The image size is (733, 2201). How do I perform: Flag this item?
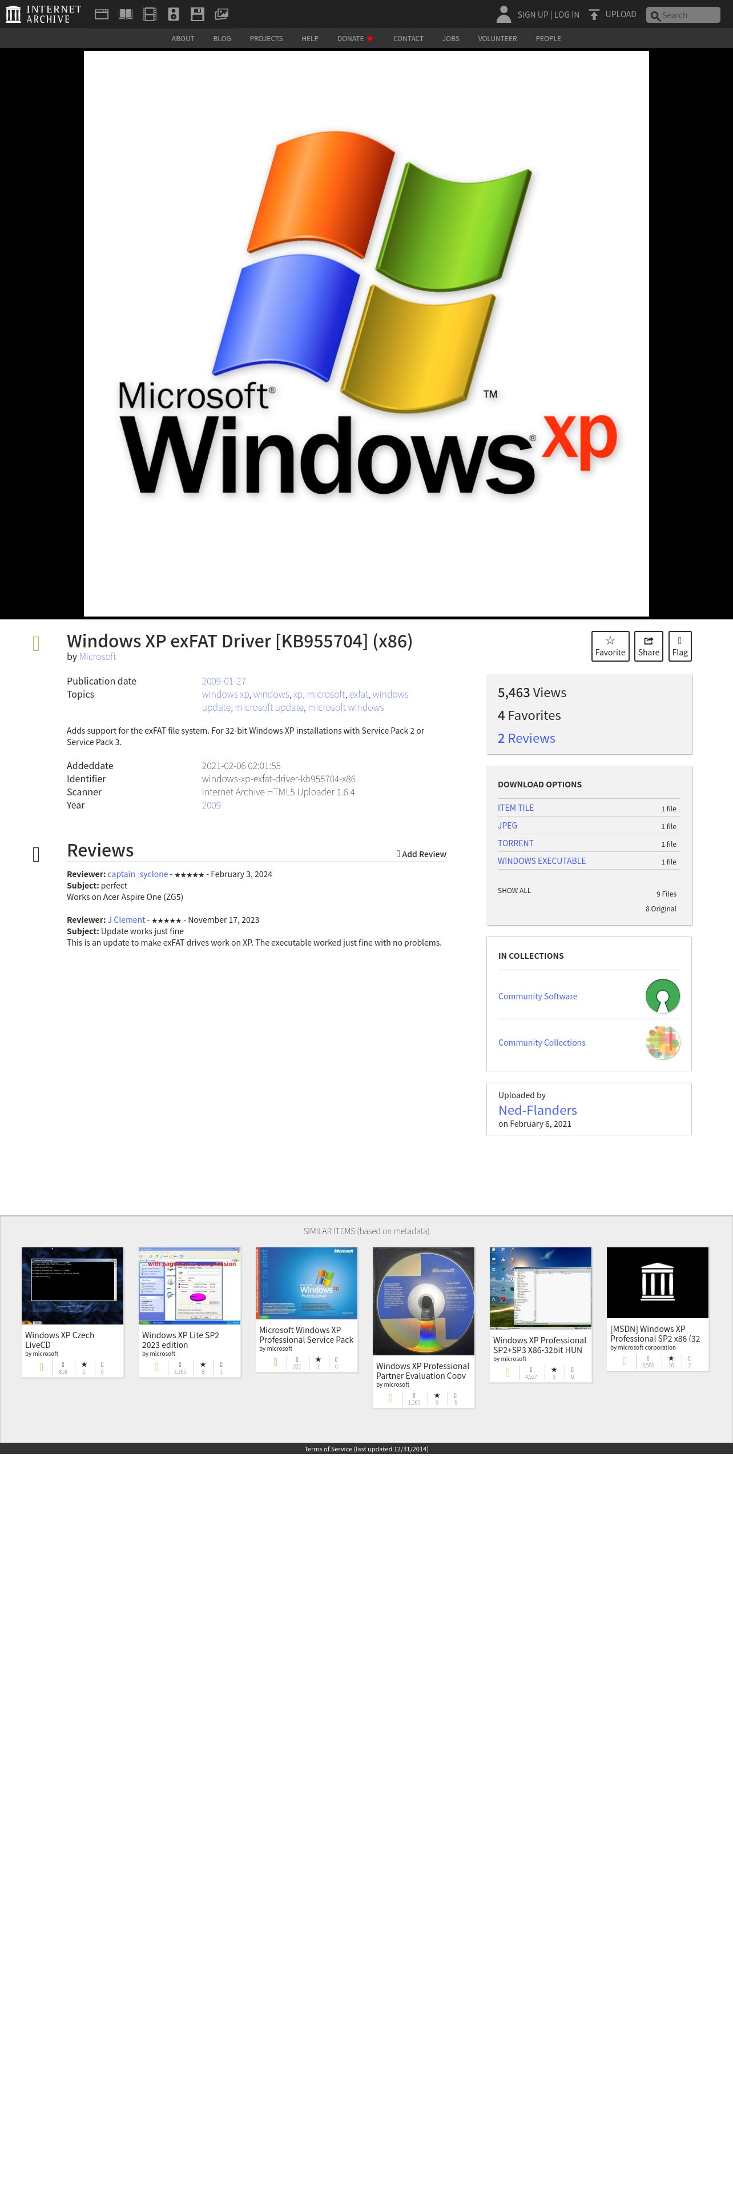coord(679,646)
